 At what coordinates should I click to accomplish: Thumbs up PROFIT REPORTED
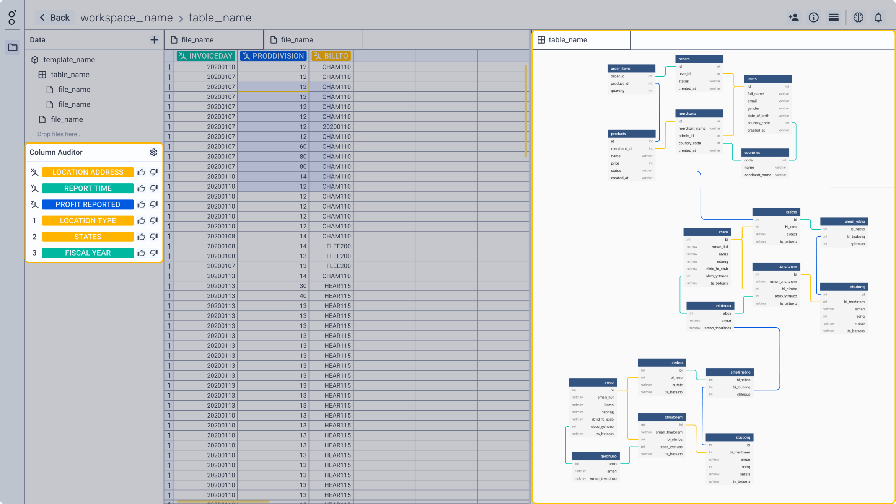pyautogui.click(x=142, y=204)
